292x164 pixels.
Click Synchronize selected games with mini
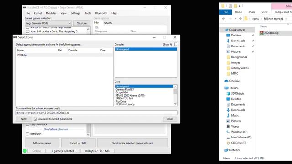[132, 143]
